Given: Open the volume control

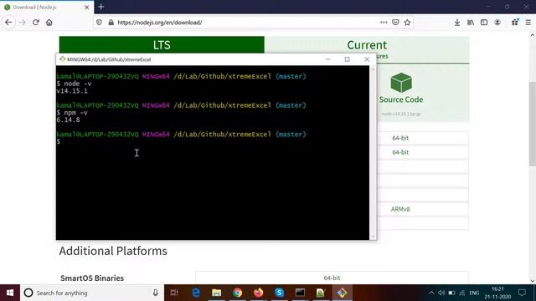Looking at the screenshot, I should point(441,293).
